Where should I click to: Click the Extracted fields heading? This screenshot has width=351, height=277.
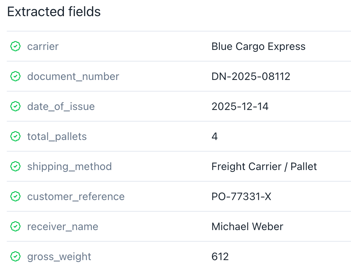pyautogui.click(x=54, y=12)
